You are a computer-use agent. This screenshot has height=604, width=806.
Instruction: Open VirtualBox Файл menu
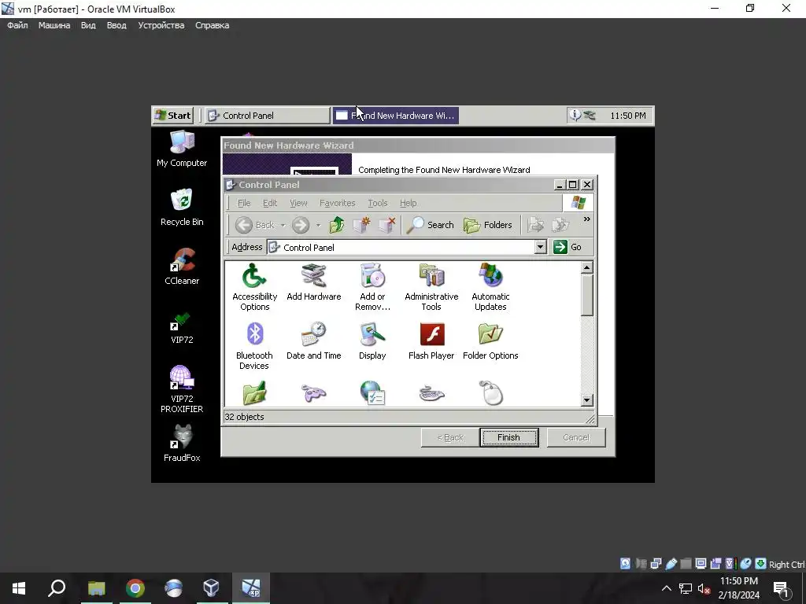pos(17,25)
